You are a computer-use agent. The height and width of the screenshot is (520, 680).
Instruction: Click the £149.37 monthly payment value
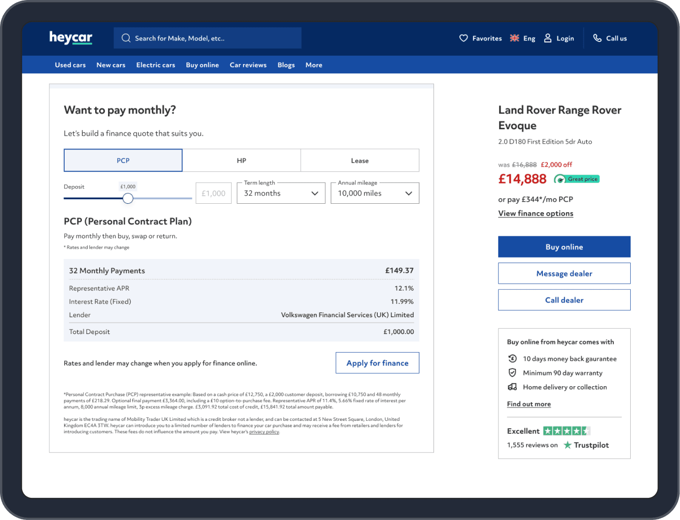(x=399, y=270)
